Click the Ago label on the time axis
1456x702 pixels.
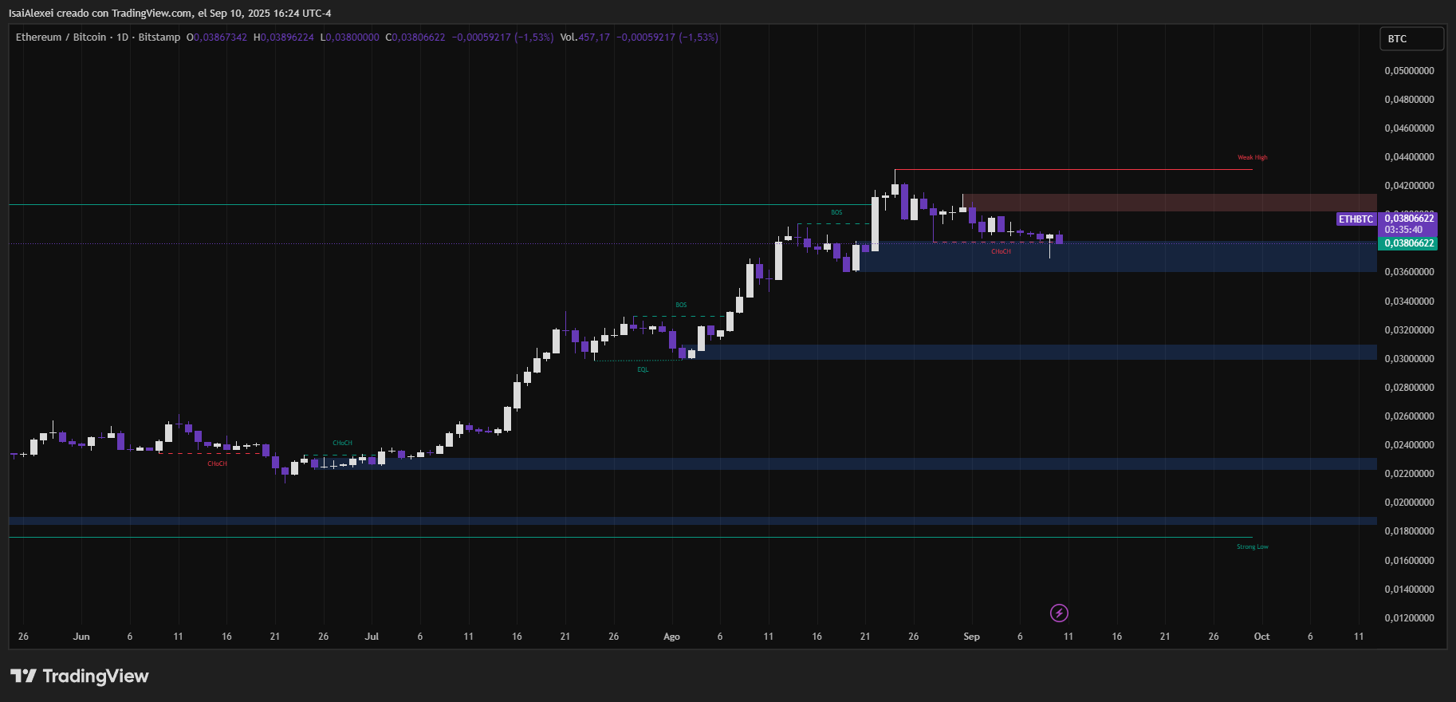point(671,637)
